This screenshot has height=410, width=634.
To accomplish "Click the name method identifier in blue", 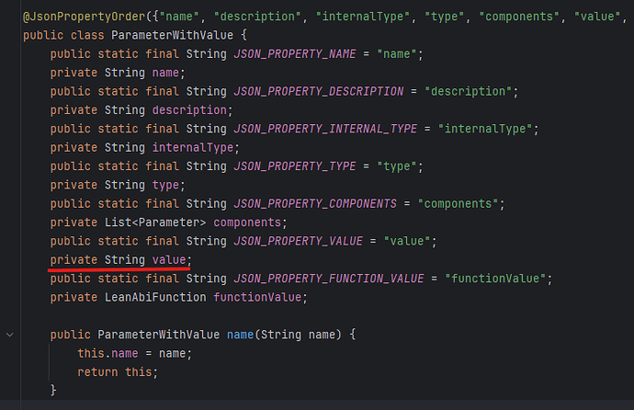I will tap(240, 335).
